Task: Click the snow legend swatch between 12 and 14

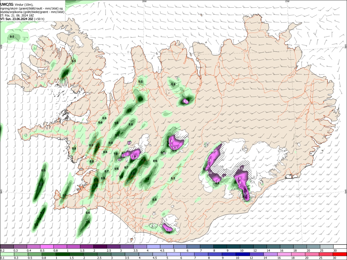Action: point(260,246)
